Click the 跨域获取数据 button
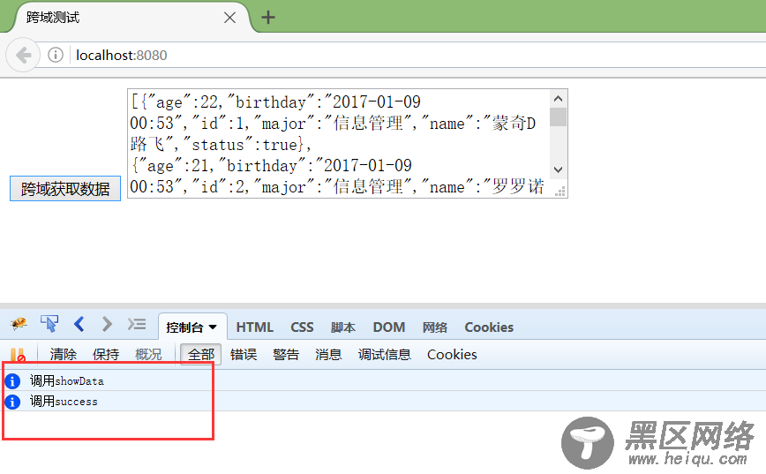The image size is (766, 474). pos(65,189)
